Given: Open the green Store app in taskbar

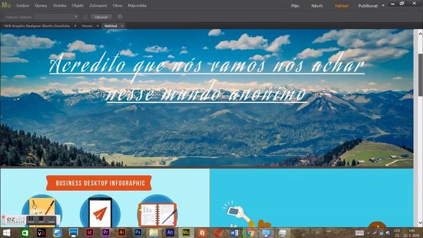Looking at the screenshot, I should click(25, 233).
